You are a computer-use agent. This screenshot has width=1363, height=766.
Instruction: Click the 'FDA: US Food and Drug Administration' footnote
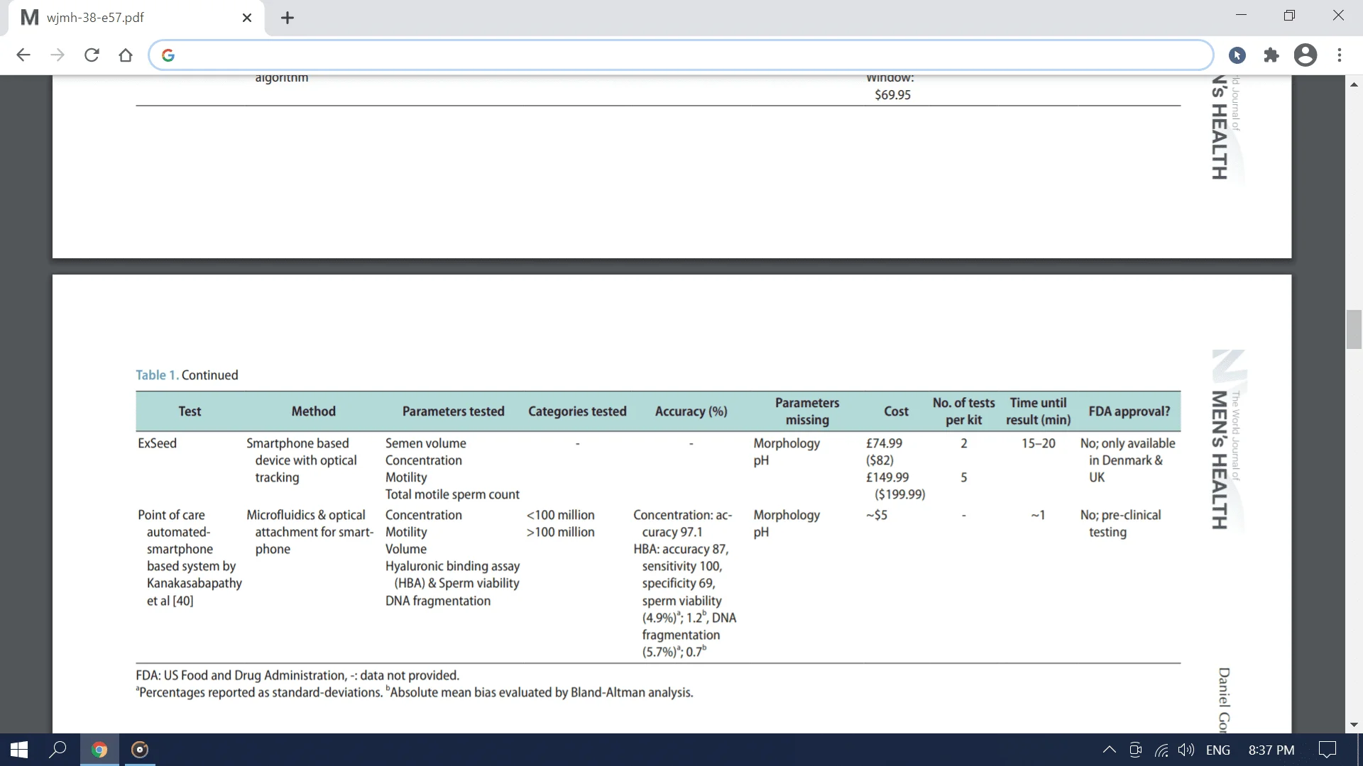[x=241, y=675]
